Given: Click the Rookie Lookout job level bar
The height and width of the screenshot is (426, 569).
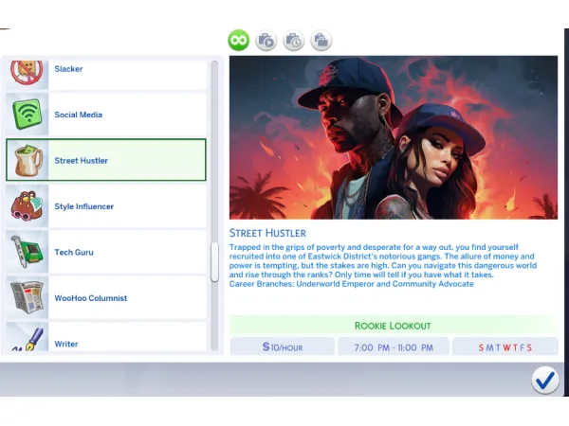Looking at the screenshot, I should (x=393, y=326).
